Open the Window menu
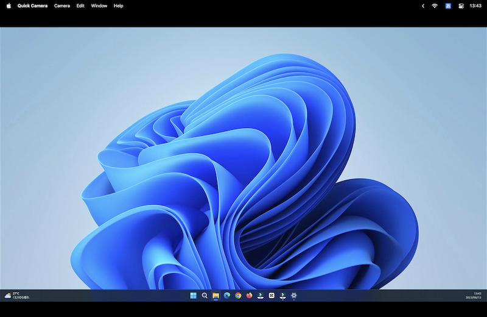 (99, 5)
